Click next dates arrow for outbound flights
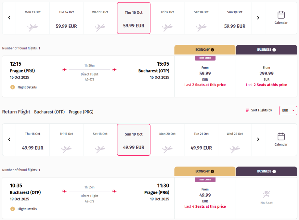The height and width of the screenshot is (220, 299). 258,18
